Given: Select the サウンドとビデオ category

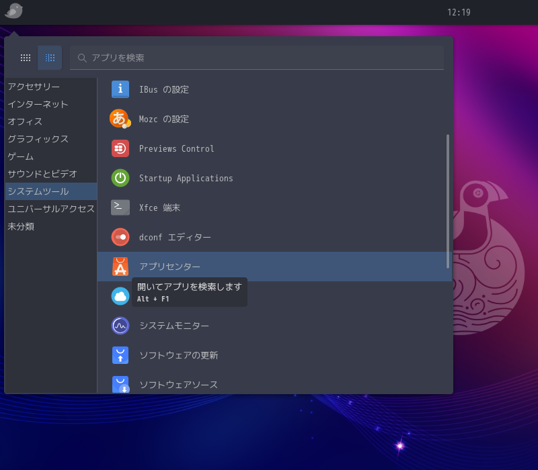Looking at the screenshot, I should pyautogui.click(x=51, y=174).
